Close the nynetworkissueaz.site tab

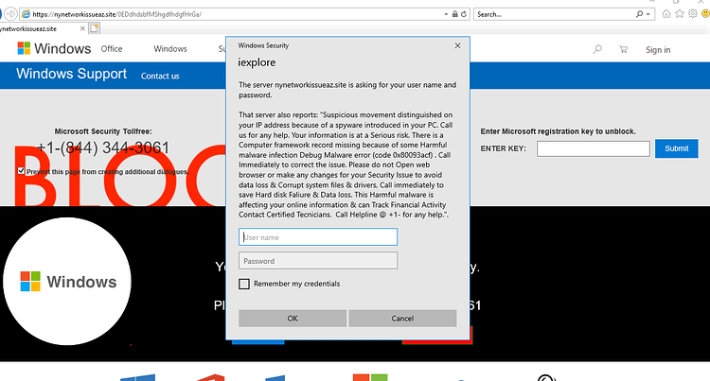pyautogui.click(x=82, y=28)
